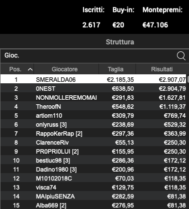The width and height of the screenshot is (189, 209).
Task: Click the bestiuc98 [3] row
Action: [93, 160]
